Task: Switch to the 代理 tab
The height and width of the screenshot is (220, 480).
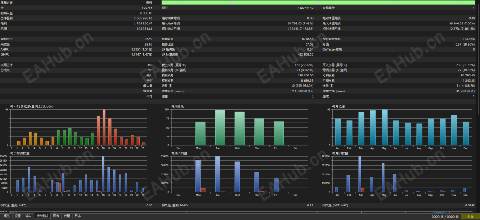Action: point(67,216)
